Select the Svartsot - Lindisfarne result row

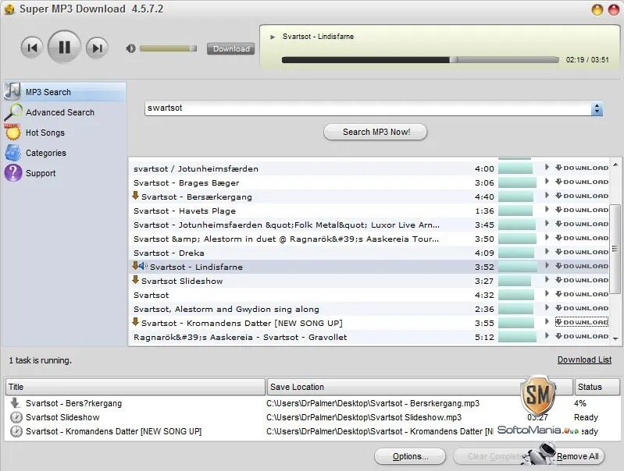tap(370, 267)
